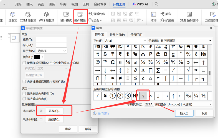Pick the ≠ symbol in recent symbols
The image size is (218, 138).
(98, 96)
